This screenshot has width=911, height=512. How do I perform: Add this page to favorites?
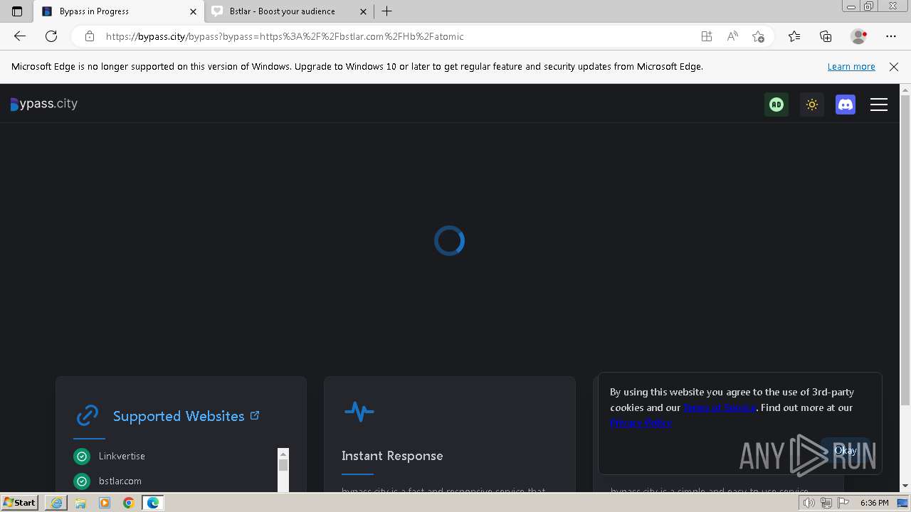(x=758, y=36)
